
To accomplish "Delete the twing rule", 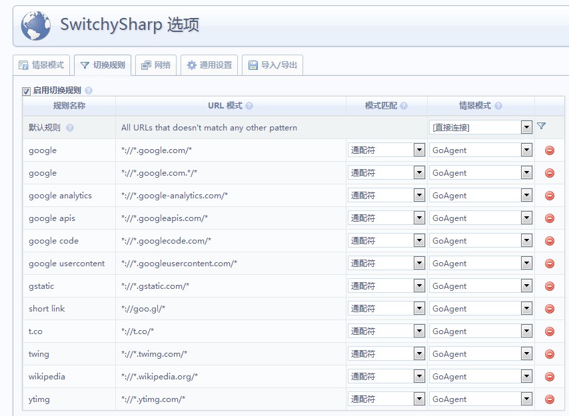I will click(550, 354).
